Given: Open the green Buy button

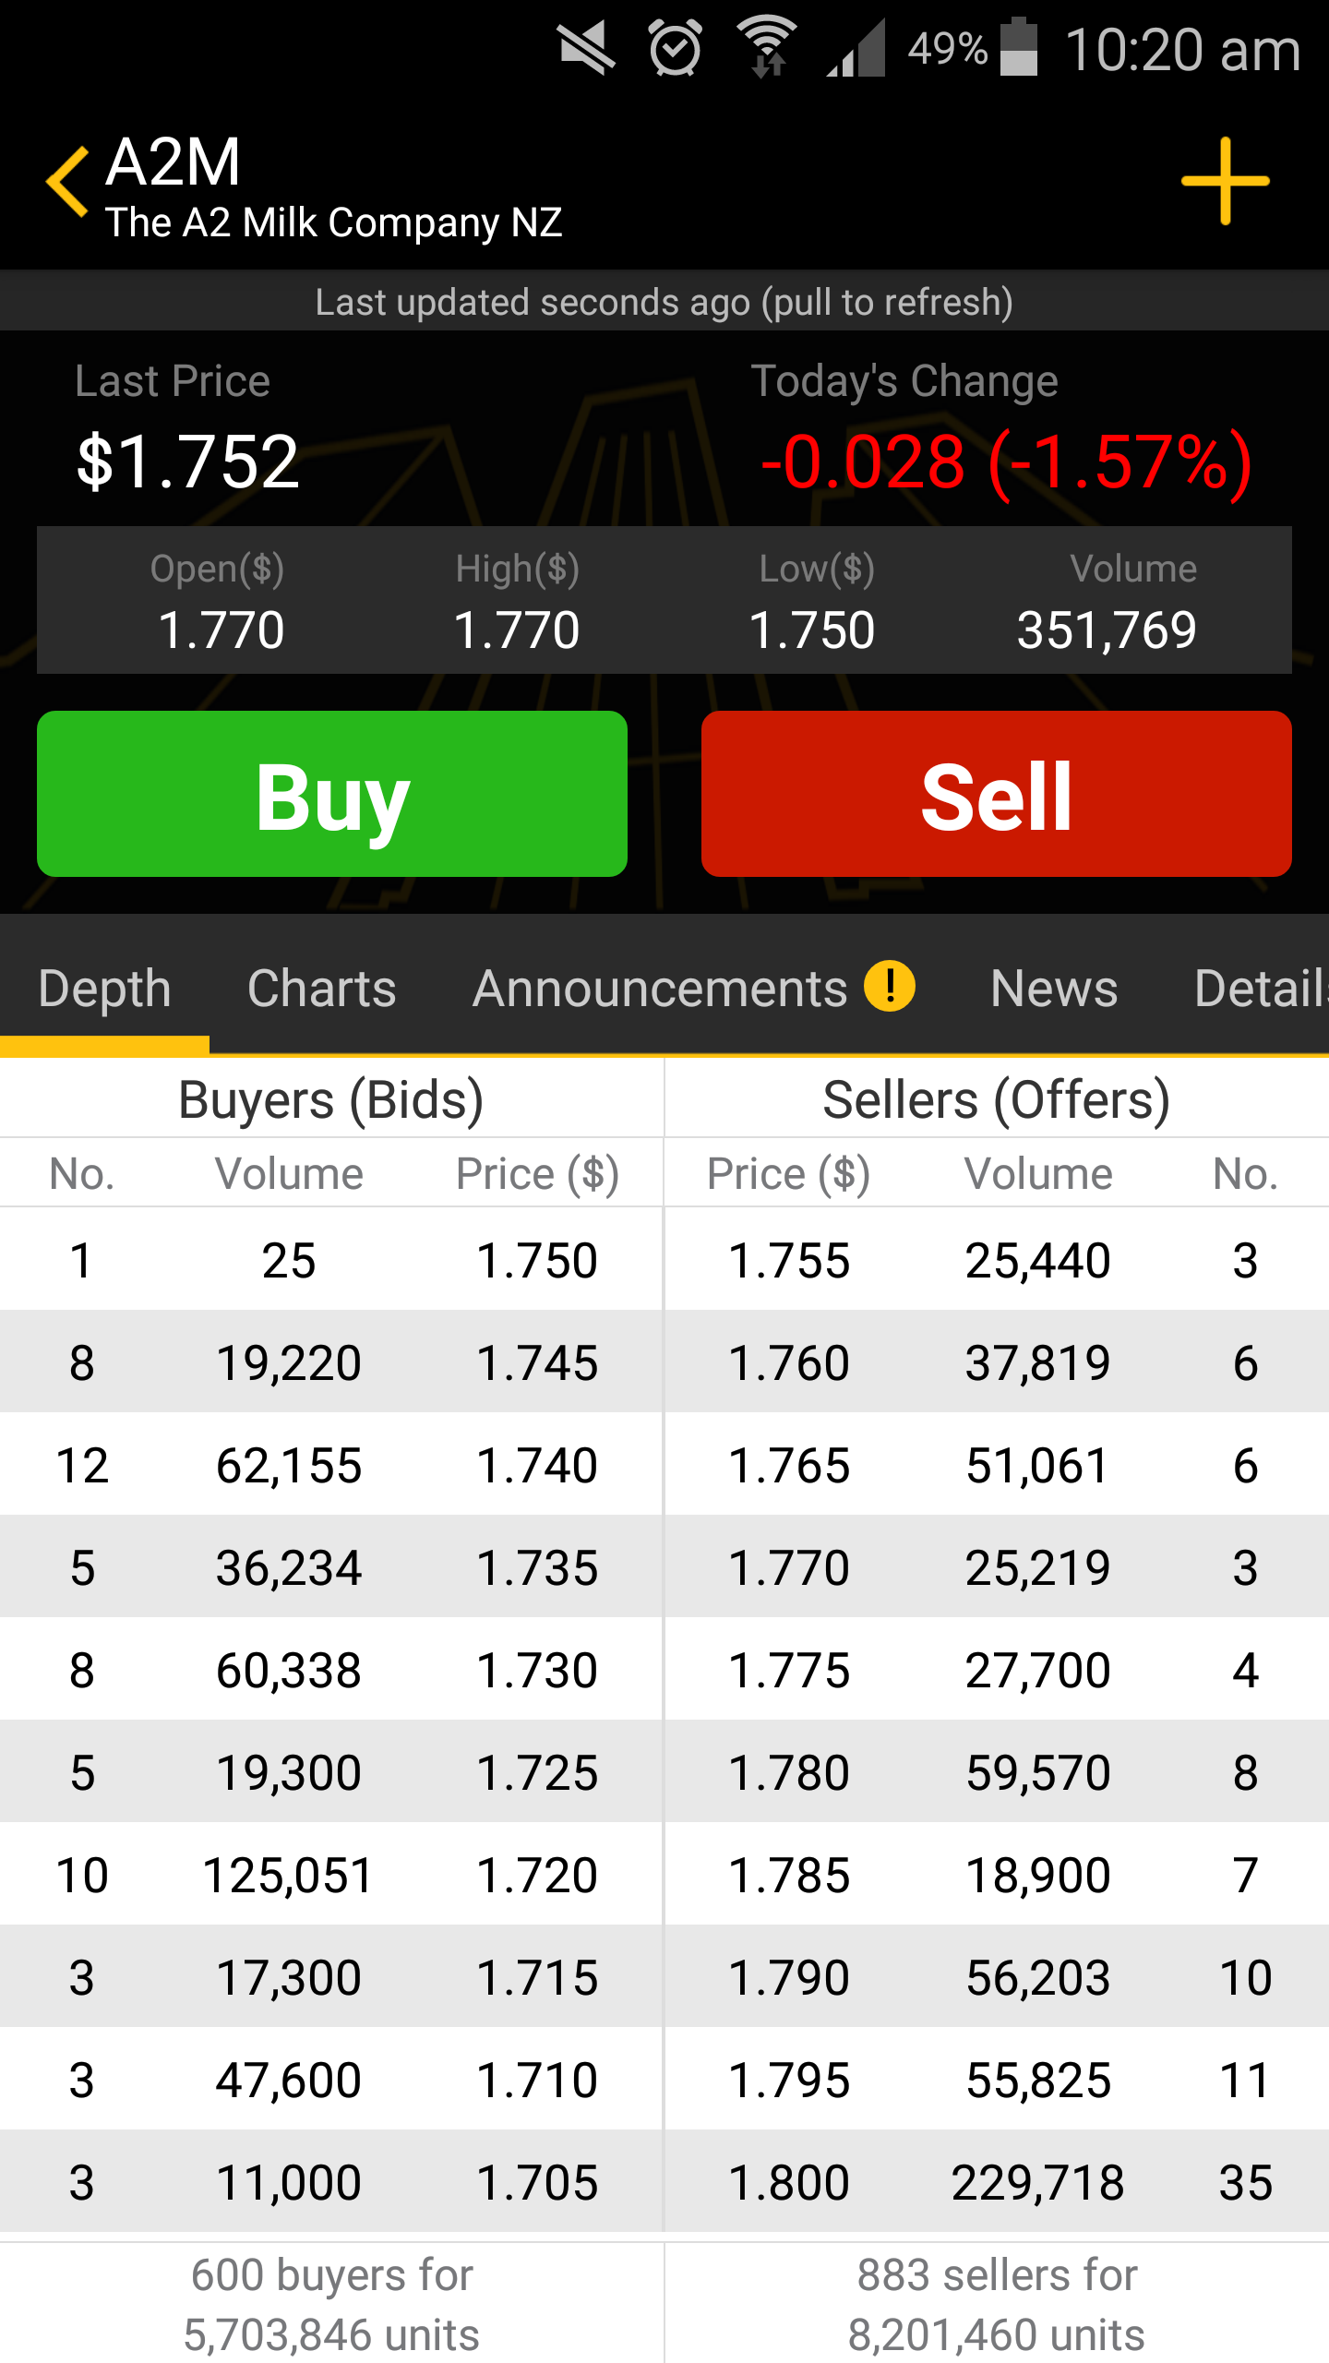Looking at the screenshot, I should [332, 794].
